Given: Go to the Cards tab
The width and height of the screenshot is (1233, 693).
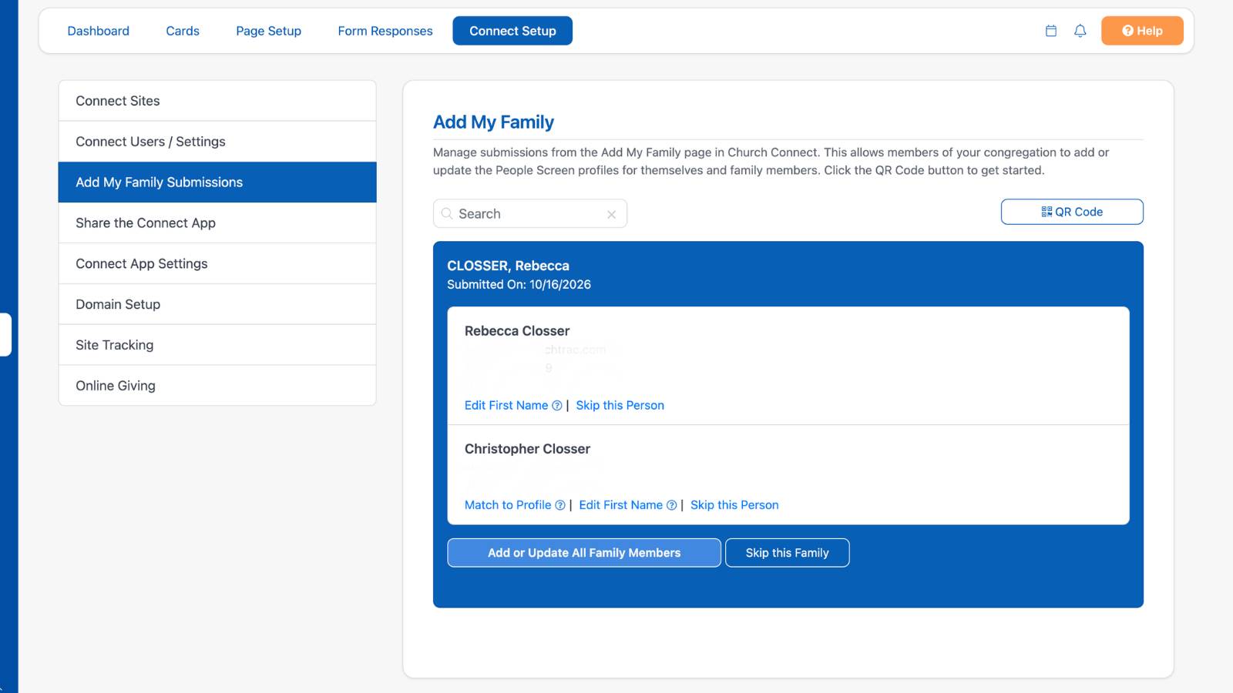Looking at the screenshot, I should tap(183, 31).
